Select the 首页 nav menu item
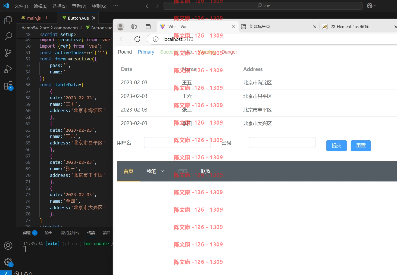The image size is (397, 275). point(128,171)
